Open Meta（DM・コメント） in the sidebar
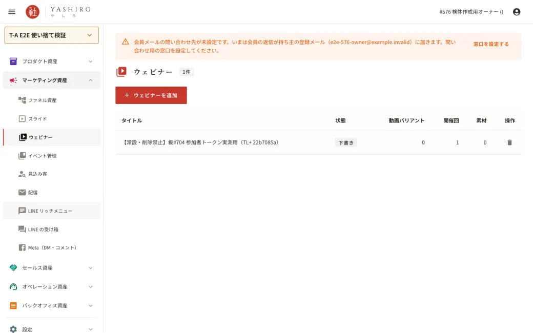This screenshot has height=333, width=533. coord(52,248)
